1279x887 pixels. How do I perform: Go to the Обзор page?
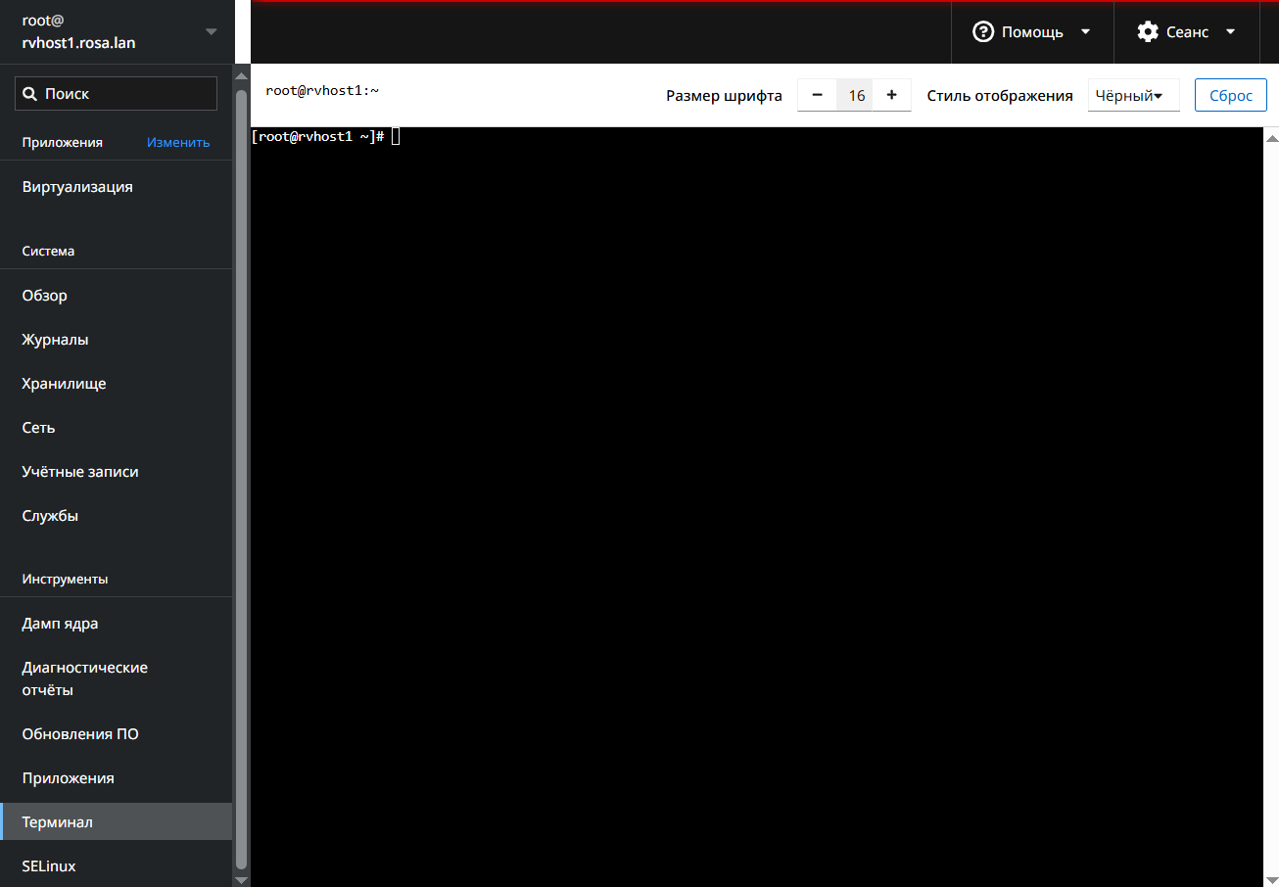click(x=45, y=296)
